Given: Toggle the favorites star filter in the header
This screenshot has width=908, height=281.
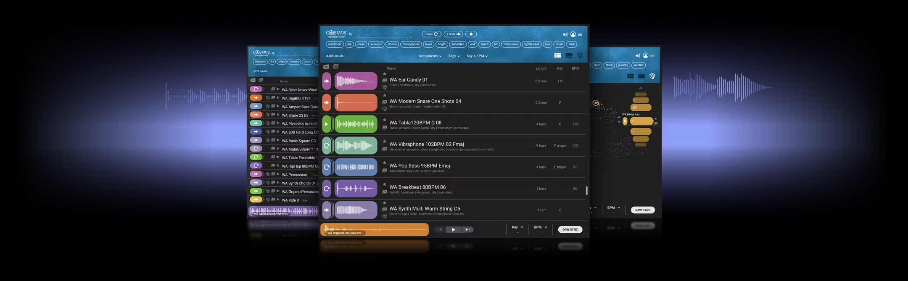Looking at the screenshot, I should (471, 34).
